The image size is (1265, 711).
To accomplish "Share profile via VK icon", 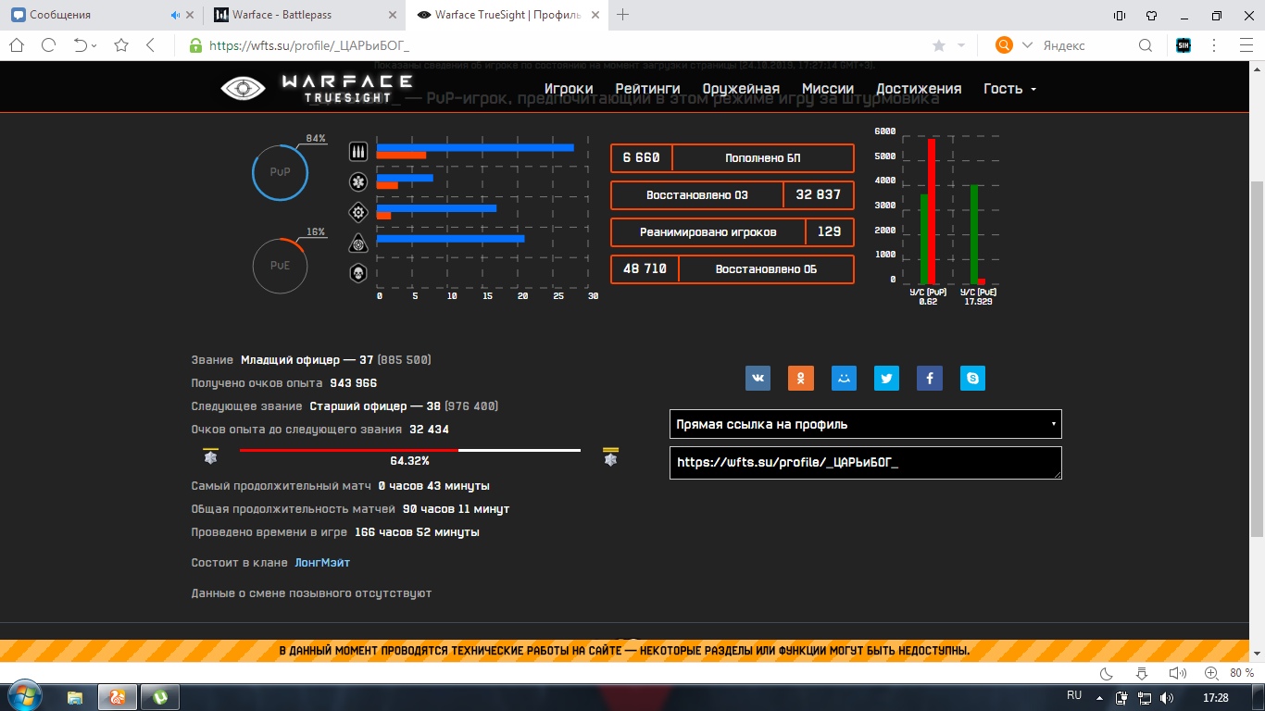I will tap(758, 378).
